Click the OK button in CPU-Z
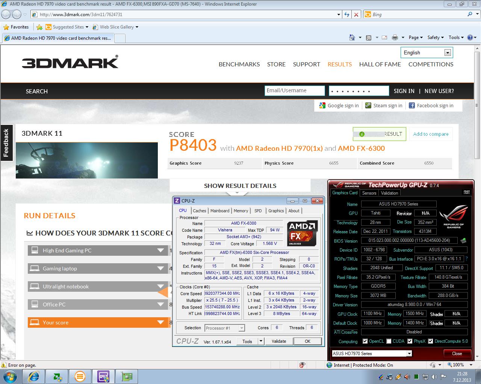 [x=307, y=341]
